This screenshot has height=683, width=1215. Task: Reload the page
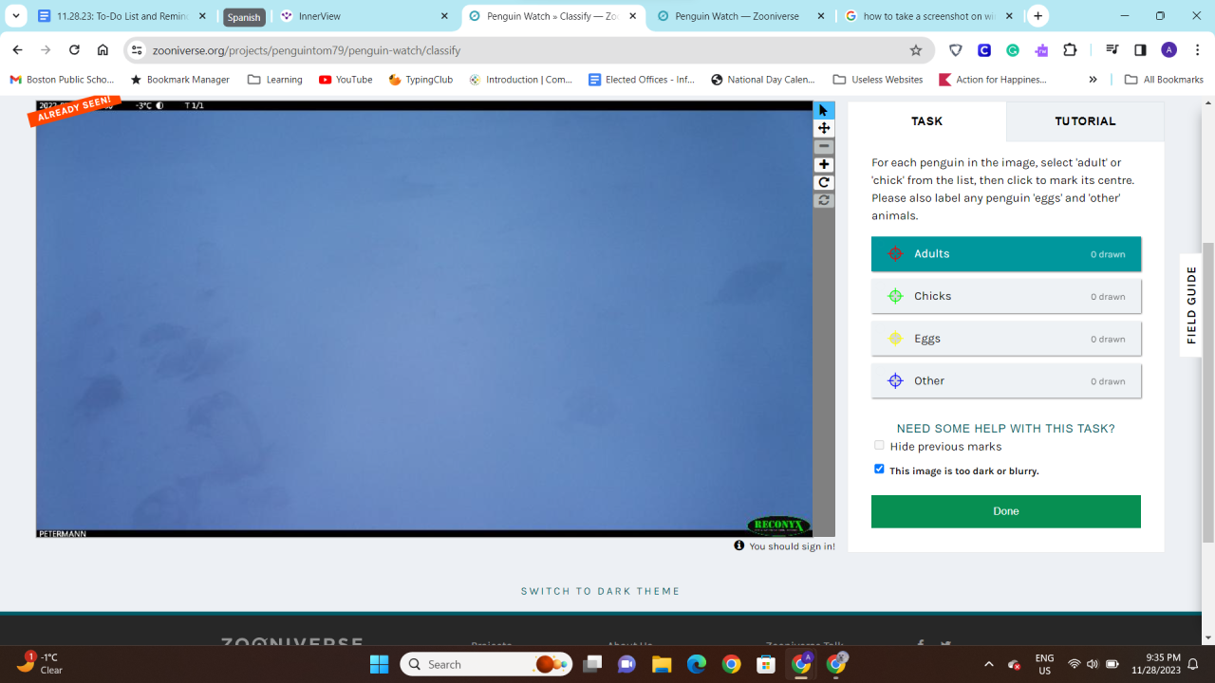[x=74, y=50]
